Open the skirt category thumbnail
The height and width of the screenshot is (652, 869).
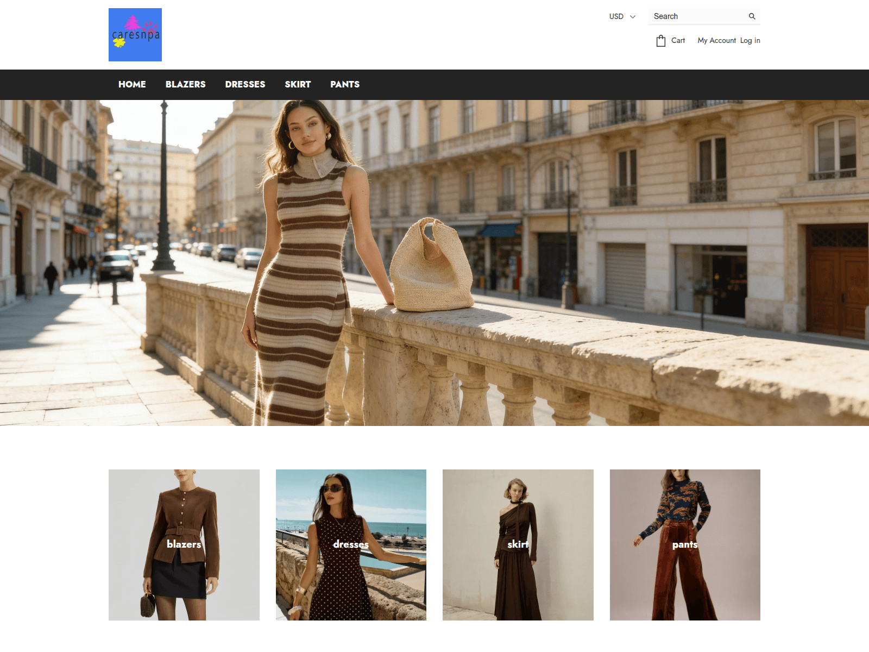(x=518, y=545)
